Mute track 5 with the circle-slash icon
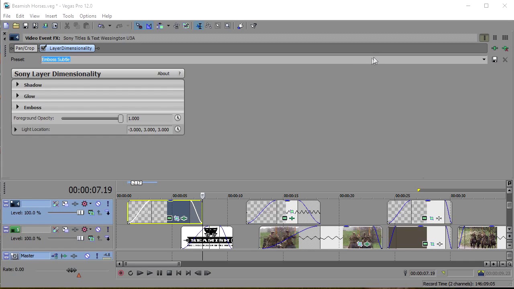This screenshot has width=514, height=289. [x=98, y=230]
